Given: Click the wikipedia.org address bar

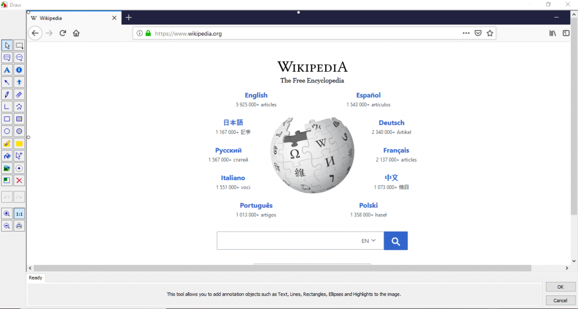Looking at the screenshot, I should click(x=314, y=33).
